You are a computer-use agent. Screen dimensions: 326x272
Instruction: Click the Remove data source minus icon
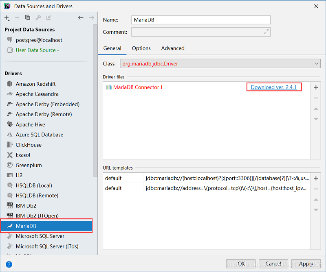(17, 18)
